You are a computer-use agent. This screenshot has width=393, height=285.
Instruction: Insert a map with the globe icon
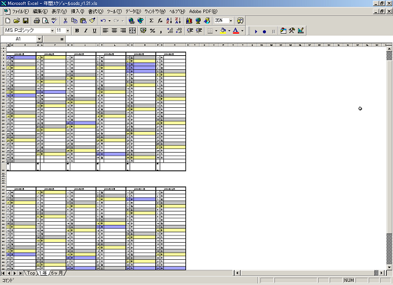click(x=198, y=21)
